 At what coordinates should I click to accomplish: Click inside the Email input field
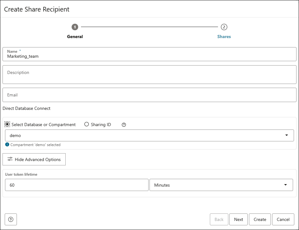click(x=149, y=95)
